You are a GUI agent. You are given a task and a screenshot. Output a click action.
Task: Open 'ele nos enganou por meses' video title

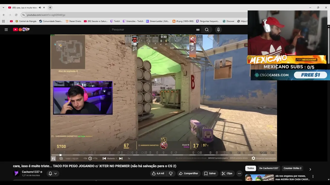point(292,178)
